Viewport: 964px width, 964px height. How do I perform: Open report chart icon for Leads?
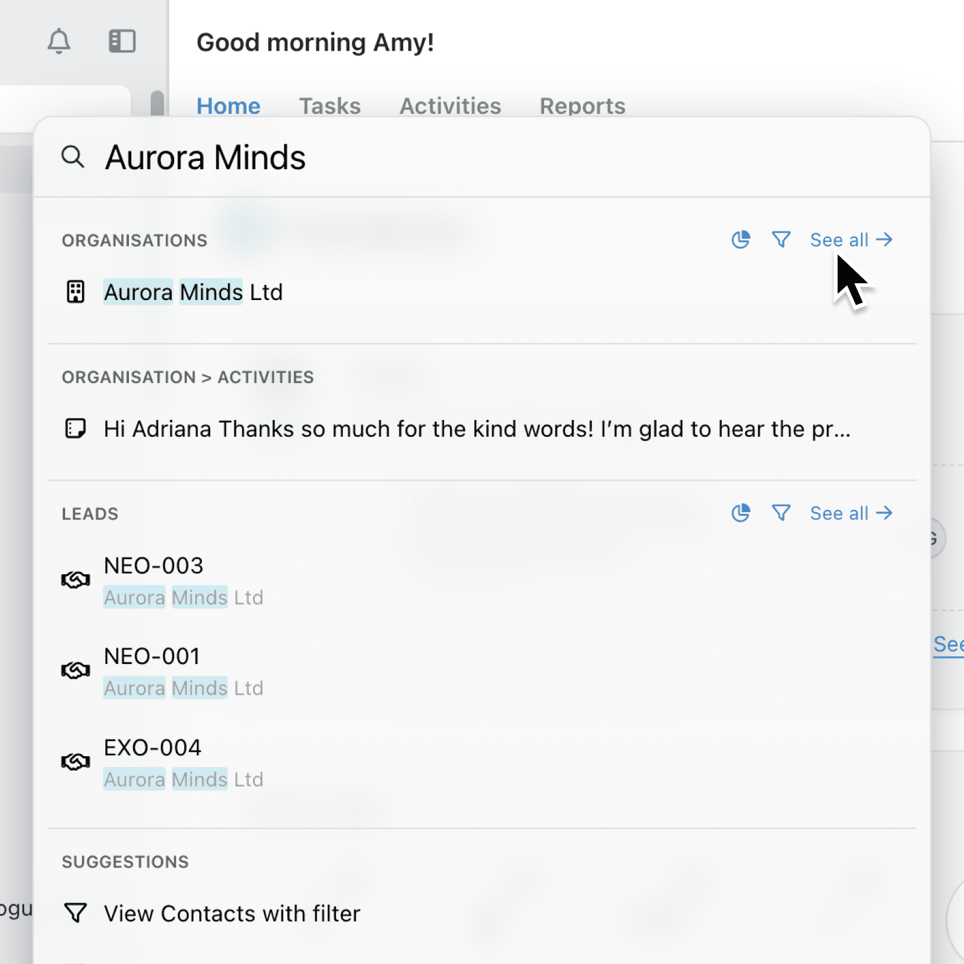[740, 513]
